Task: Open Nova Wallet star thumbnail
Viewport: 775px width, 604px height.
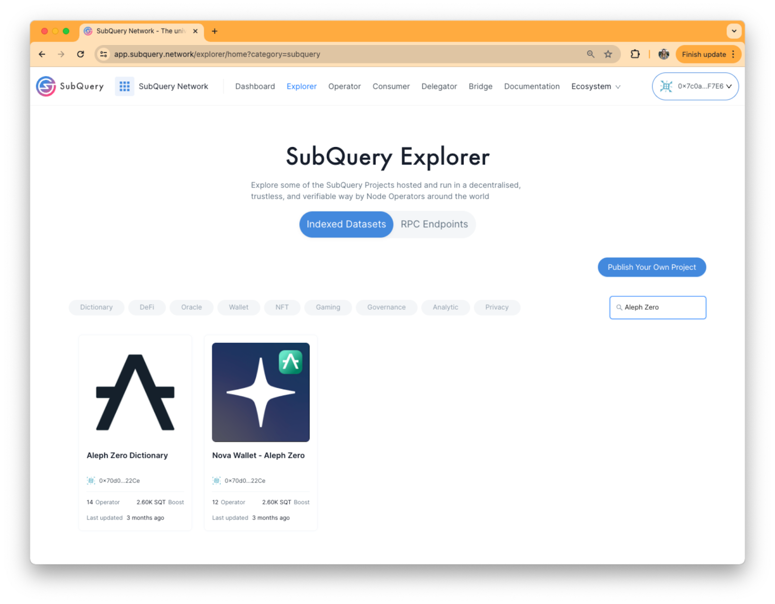Action: pyautogui.click(x=261, y=393)
